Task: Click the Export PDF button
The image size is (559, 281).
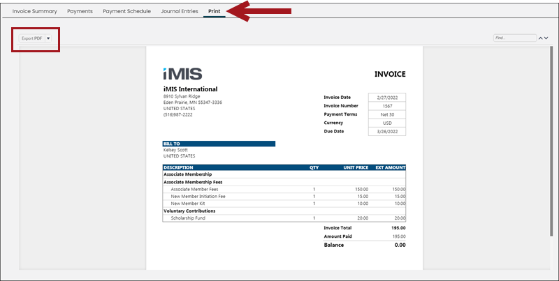Action: coord(31,38)
